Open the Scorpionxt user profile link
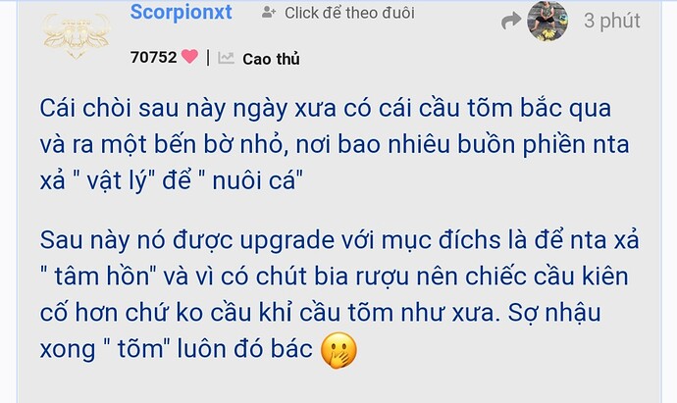The image size is (677, 403). 181,12
